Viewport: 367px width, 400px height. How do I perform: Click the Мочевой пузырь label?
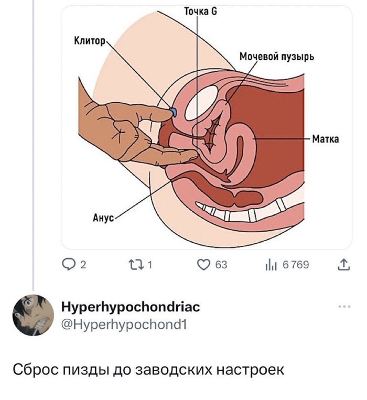277,57
